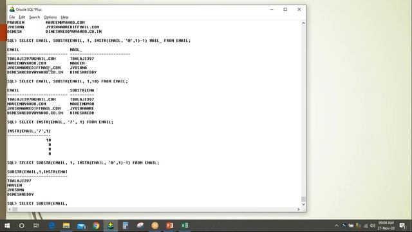Click the 'DINESHREDDY' value in MAIL_ column
The image size is (412, 232).
(x=83, y=72)
